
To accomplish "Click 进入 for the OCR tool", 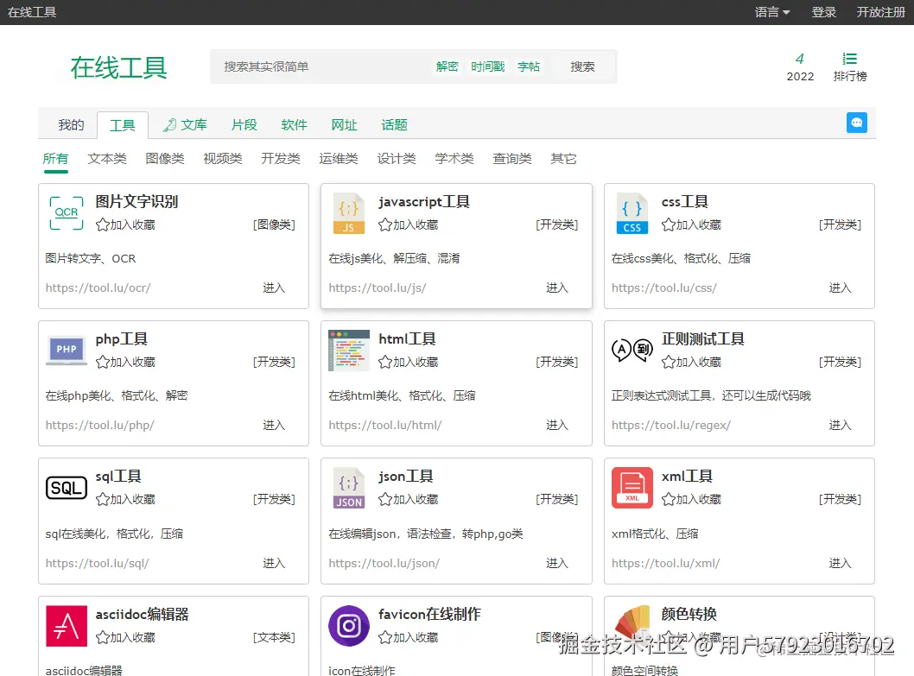I will coord(273,287).
